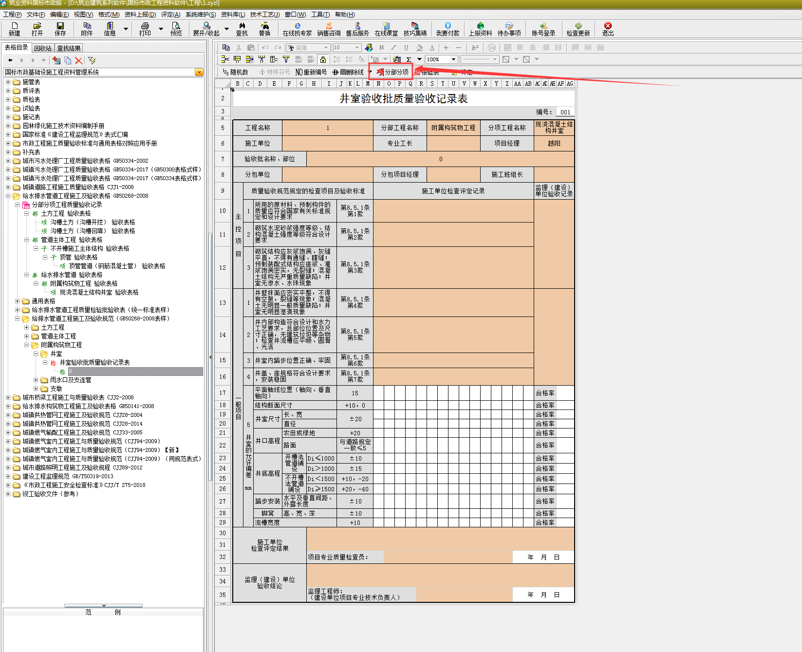Open the 替换 (replace) tool
The image size is (802, 652).
click(264, 29)
